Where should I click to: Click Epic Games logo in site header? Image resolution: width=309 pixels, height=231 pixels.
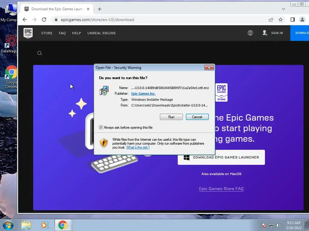(28, 33)
